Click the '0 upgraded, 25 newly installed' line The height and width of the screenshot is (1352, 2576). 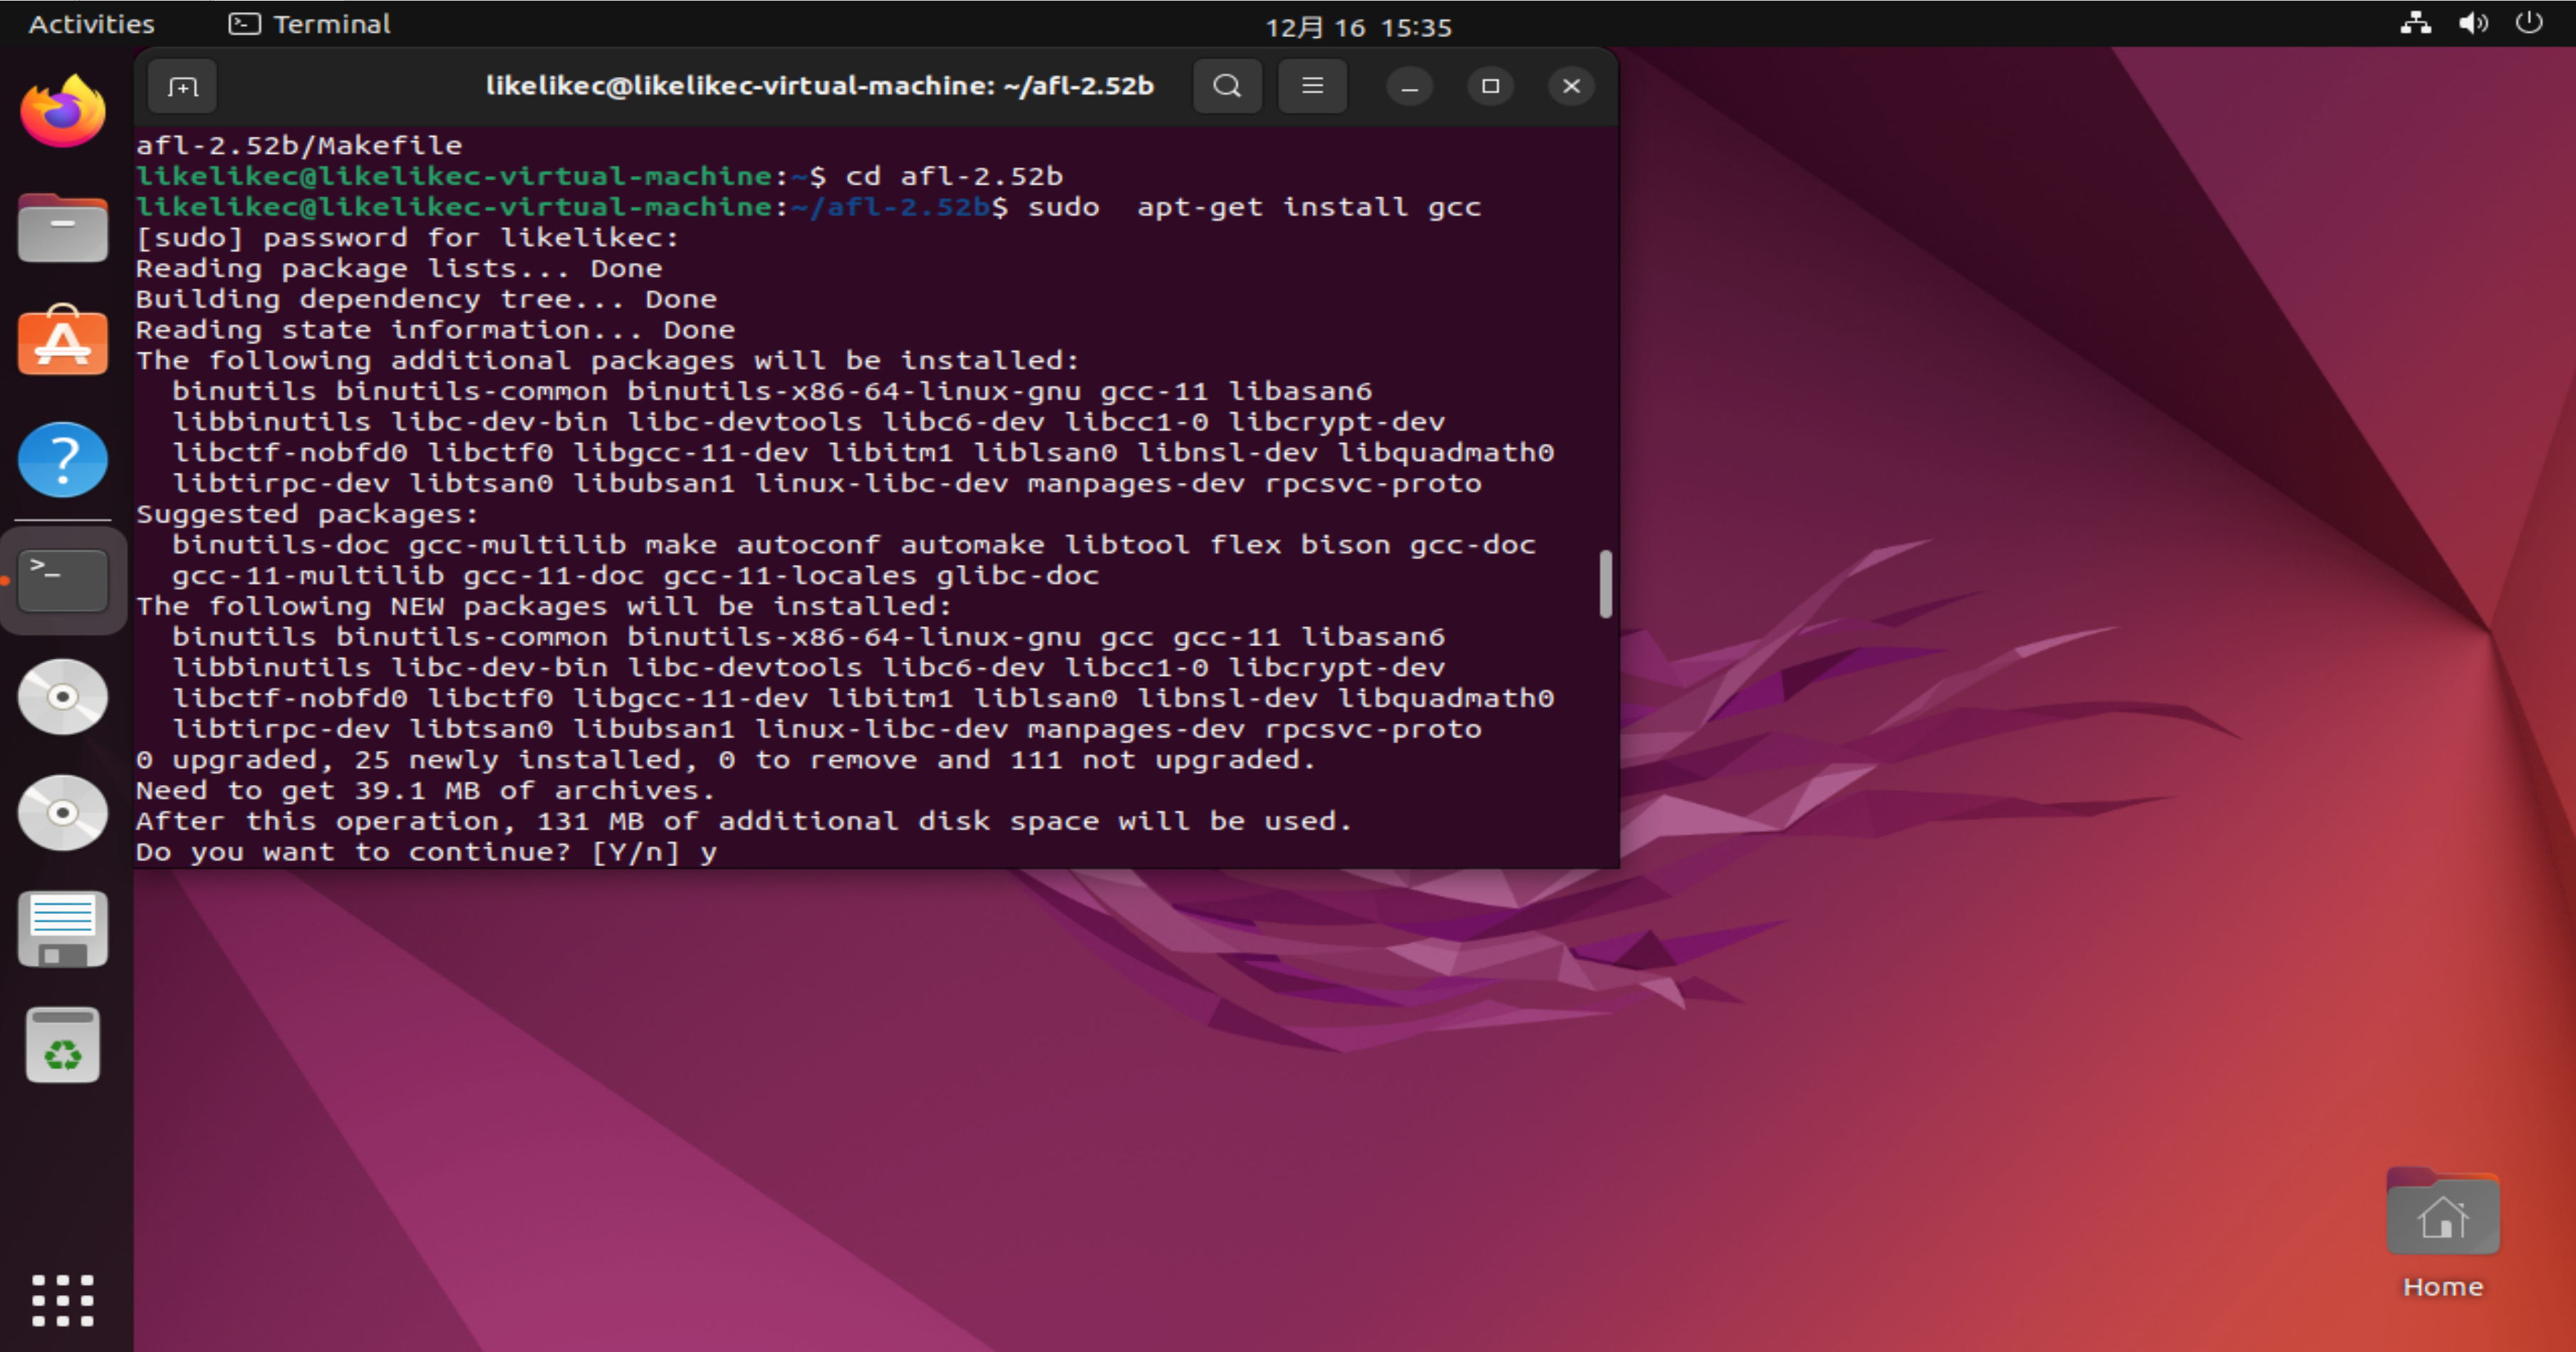726,760
